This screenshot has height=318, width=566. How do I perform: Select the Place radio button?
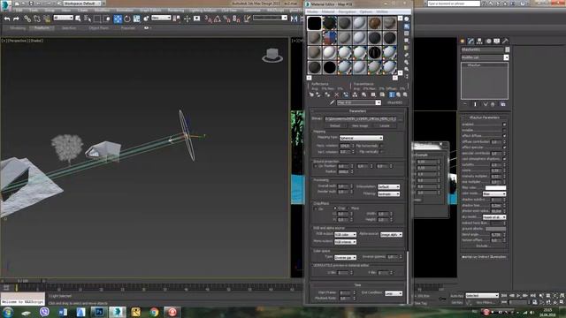[x=348, y=208]
